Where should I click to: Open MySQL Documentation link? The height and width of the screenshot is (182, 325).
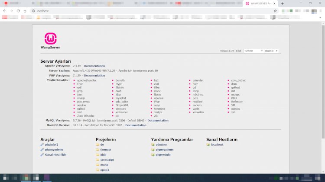click(x=158, y=120)
